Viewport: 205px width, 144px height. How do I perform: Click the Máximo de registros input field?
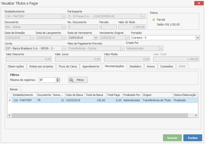(x=47, y=80)
